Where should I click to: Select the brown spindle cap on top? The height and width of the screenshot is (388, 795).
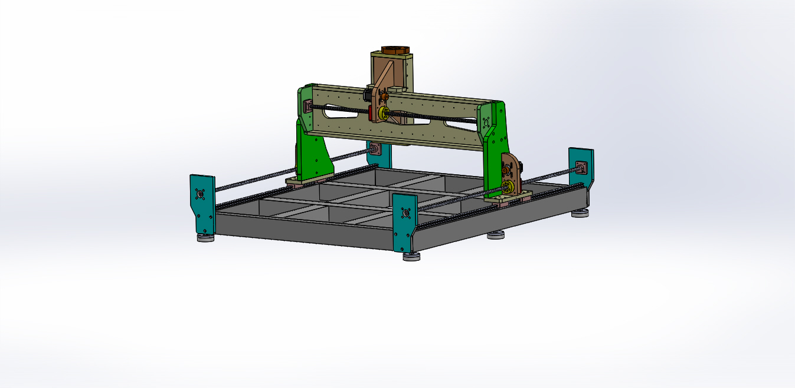395,50
